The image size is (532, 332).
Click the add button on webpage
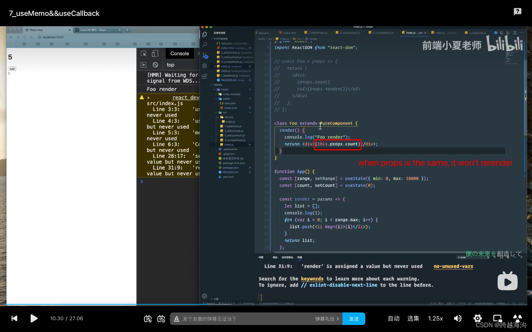[12, 69]
